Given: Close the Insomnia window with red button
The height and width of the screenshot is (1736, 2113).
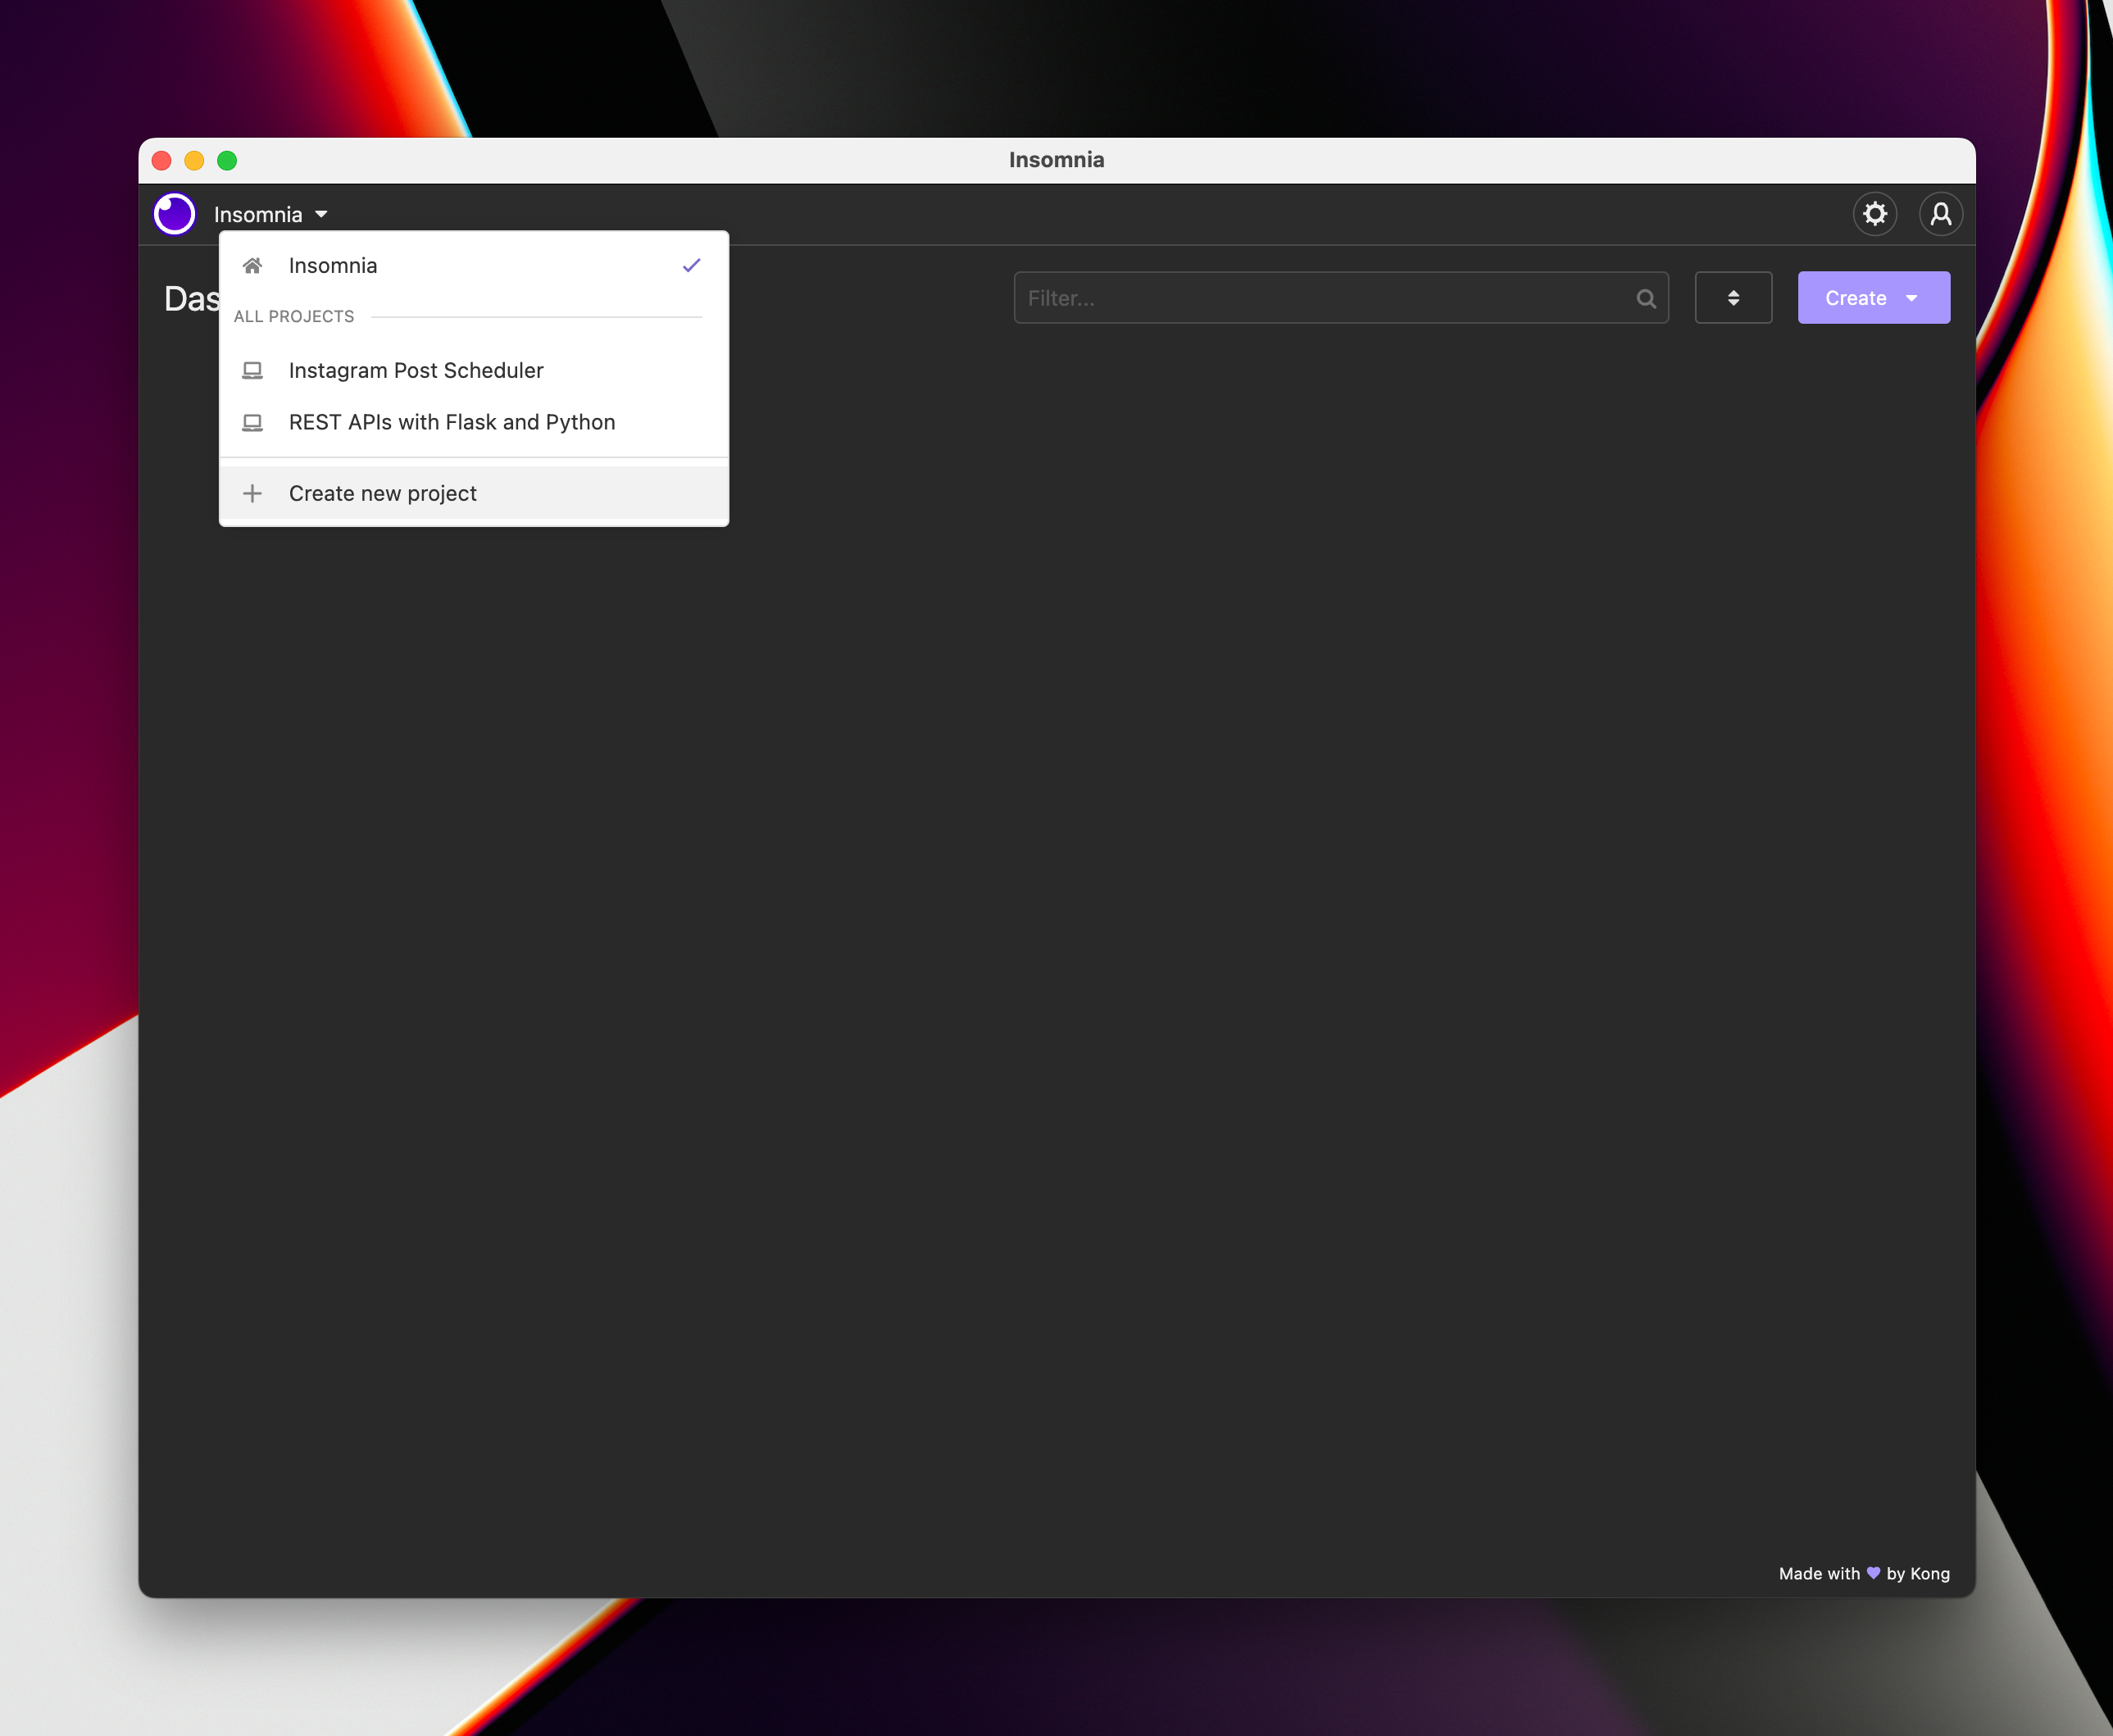Looking at the screenshot, I should click(x=161, y=161).
